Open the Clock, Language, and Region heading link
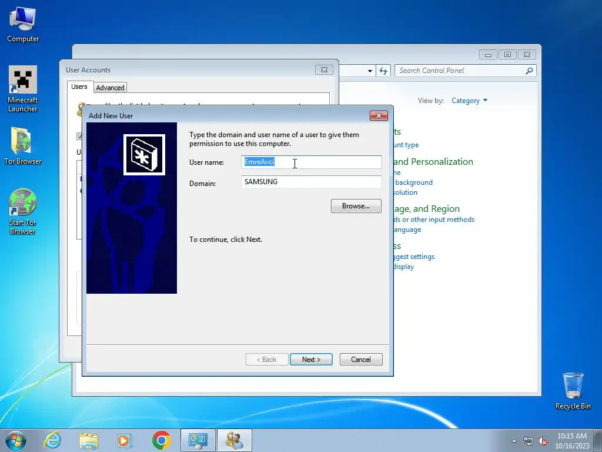Viewport: 602px width, 452px height. [x=426, y=209]
